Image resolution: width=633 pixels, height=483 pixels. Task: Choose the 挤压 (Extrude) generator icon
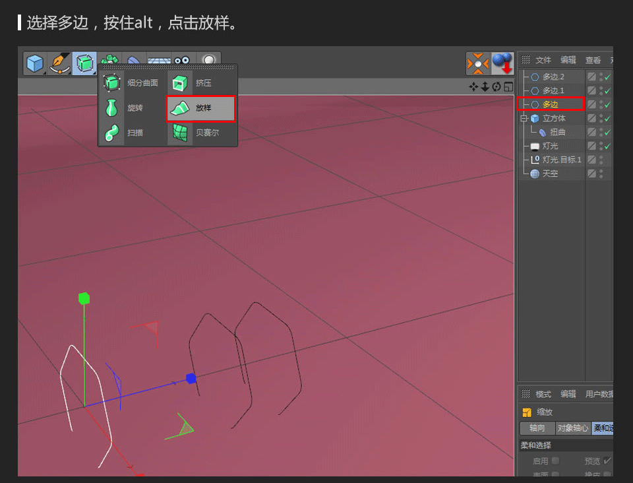pos(180,82)
